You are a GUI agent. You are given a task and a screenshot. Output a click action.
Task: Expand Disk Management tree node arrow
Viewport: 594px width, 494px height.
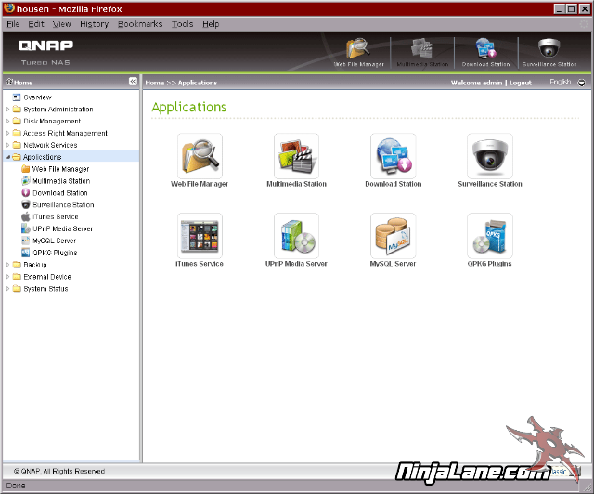coord(7,122)
